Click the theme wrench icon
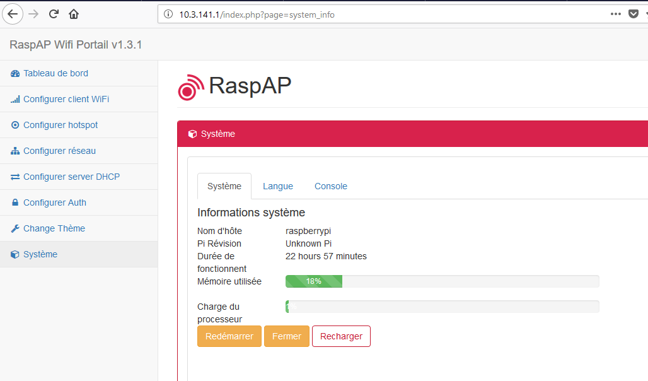648x381 pixels. [x=15, y=228]
